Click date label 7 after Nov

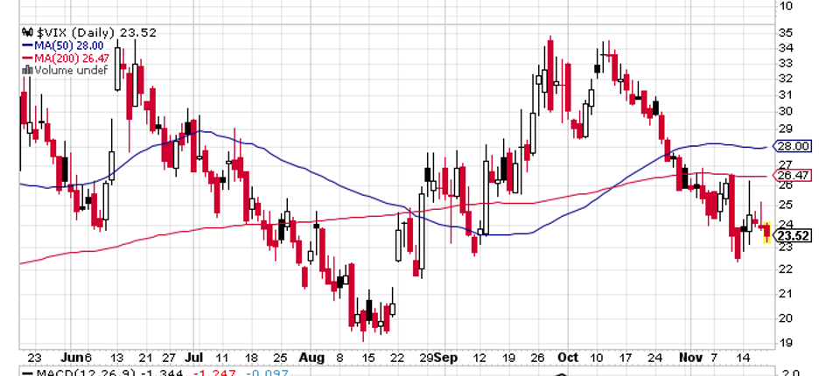716,359
